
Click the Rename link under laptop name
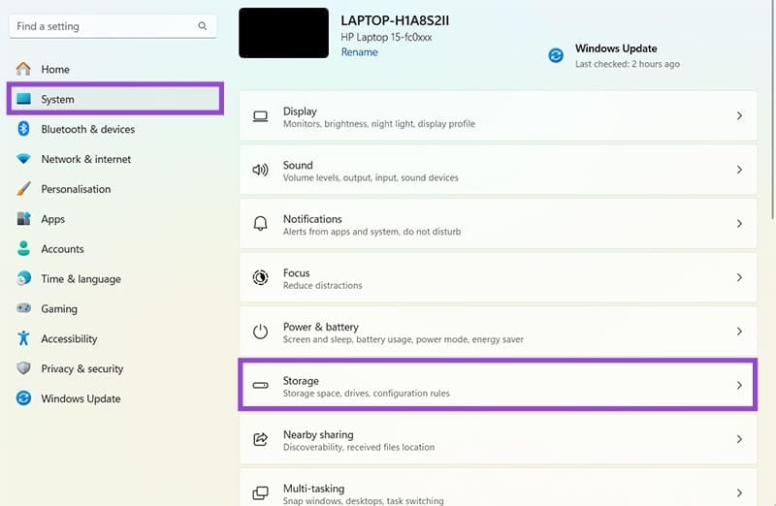click(359, 52)
